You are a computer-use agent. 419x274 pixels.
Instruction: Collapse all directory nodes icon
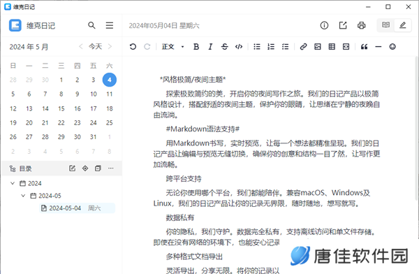(x=98, y=168)
